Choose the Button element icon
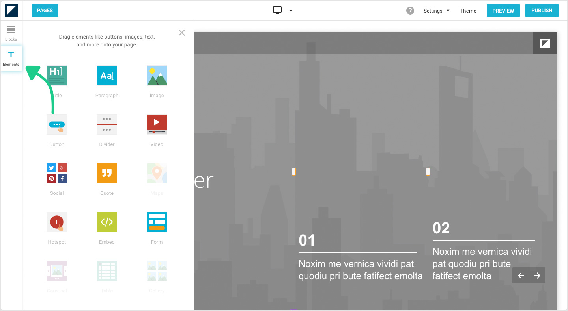Screen dimensions: 568x311 coord(57,124)
